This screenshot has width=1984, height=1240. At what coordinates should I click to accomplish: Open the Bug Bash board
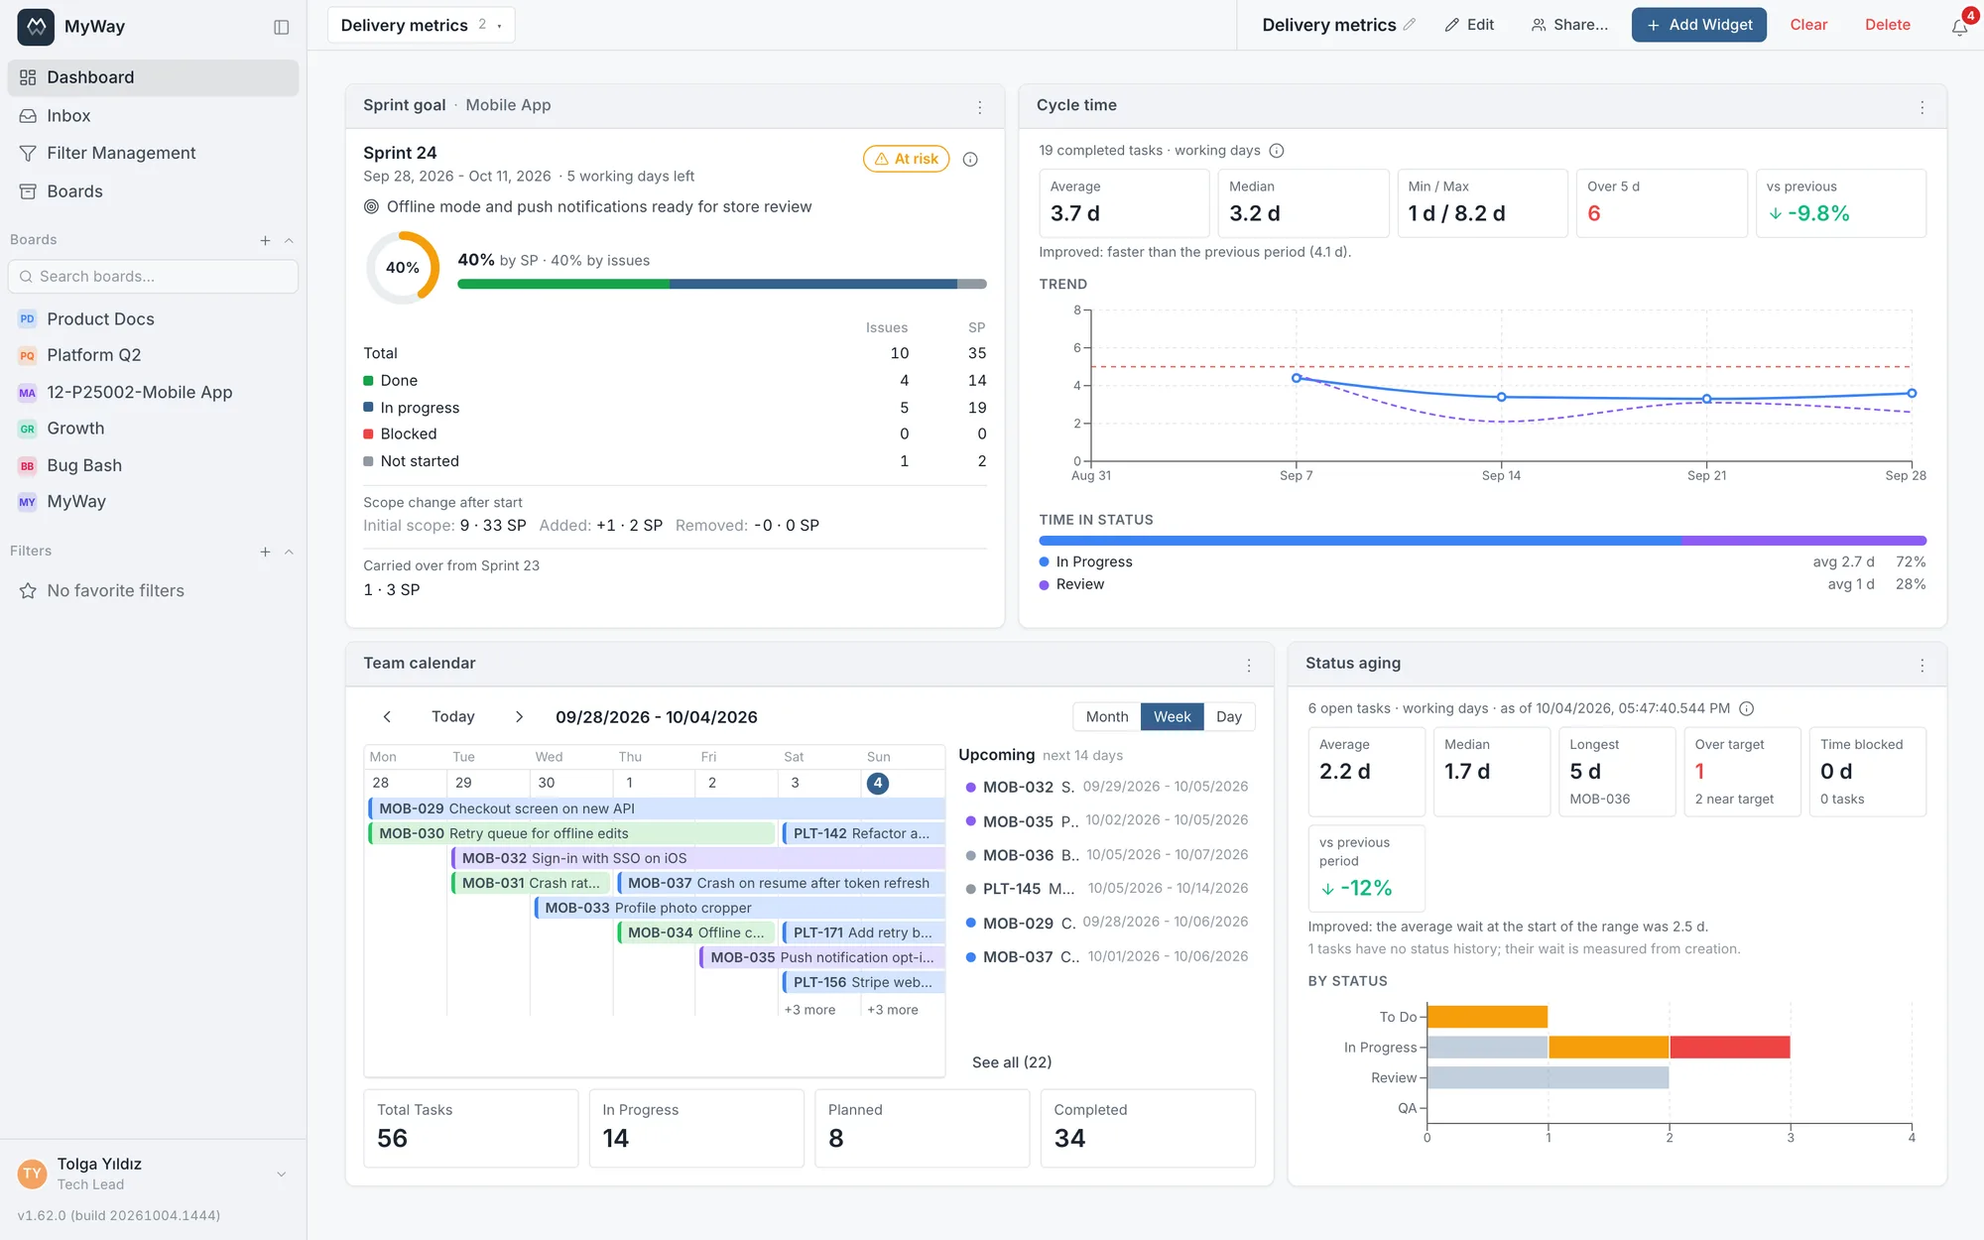(153, 465)
